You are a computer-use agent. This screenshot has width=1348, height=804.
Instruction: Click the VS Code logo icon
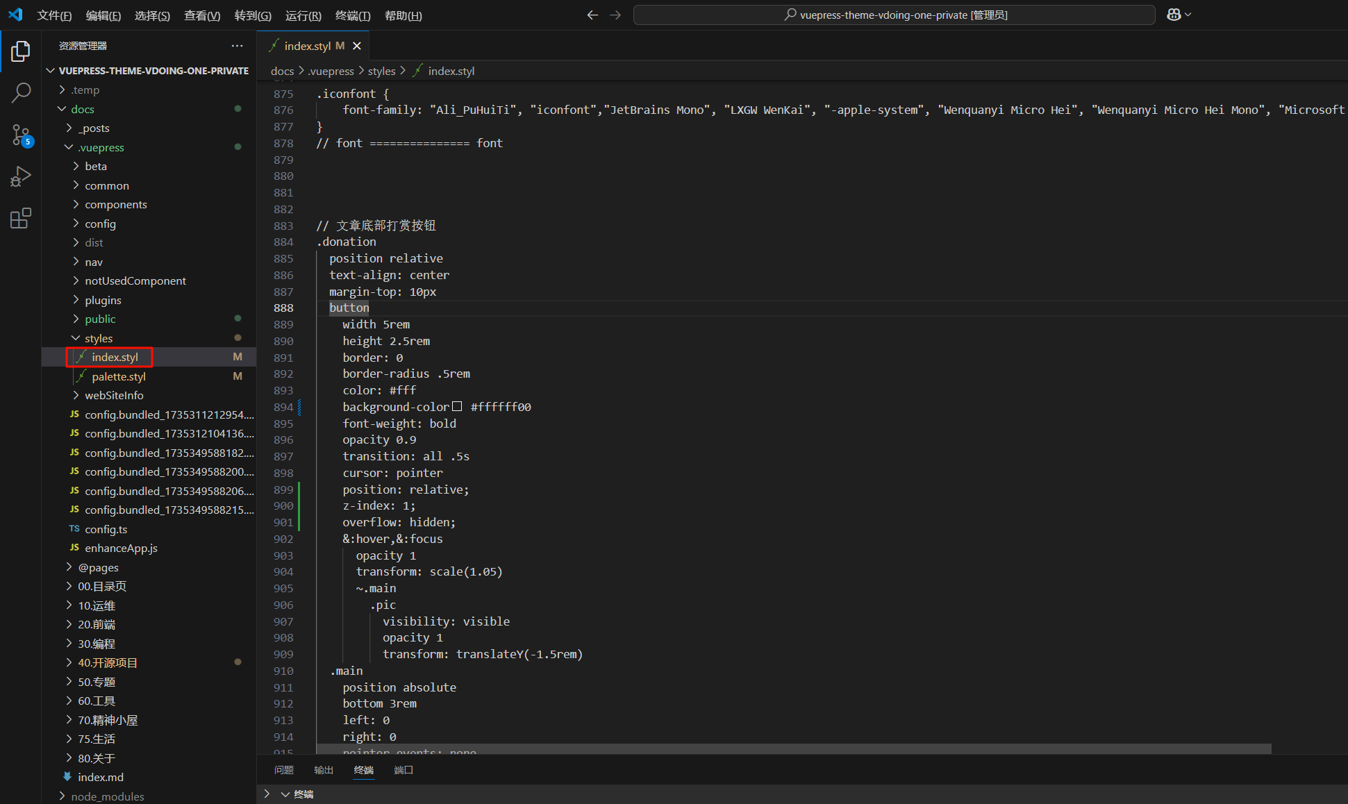15,15
